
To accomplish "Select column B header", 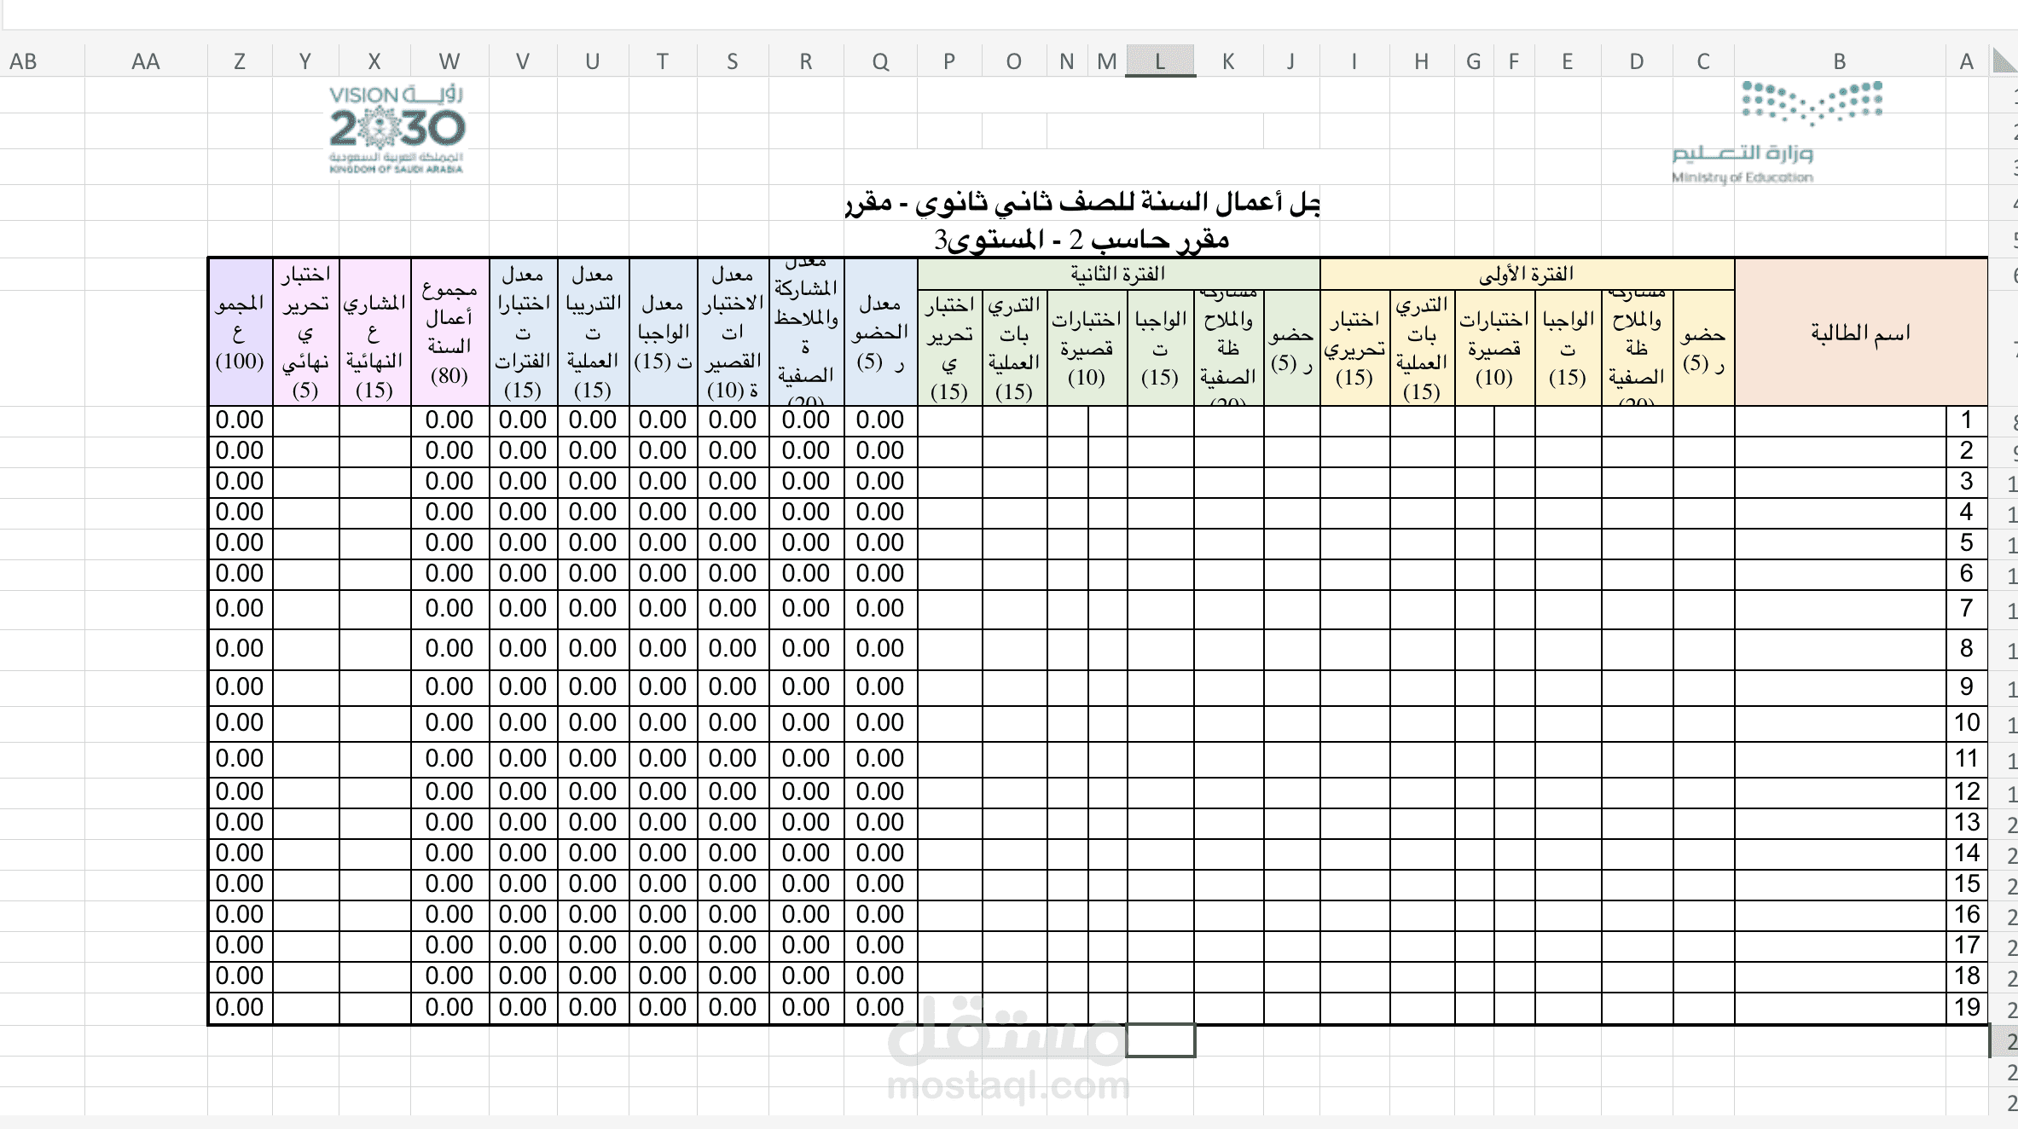I will click(x=1840, y=61).
